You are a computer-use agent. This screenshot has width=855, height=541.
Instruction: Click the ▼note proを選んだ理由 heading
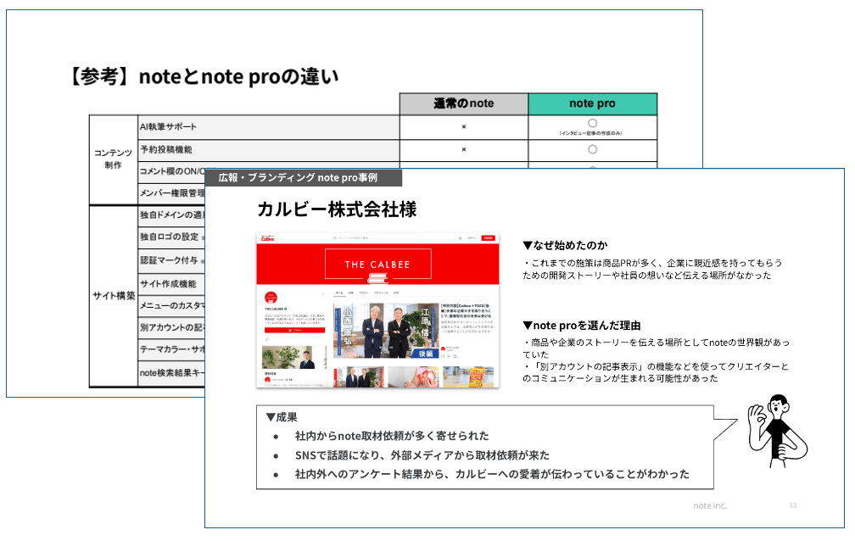point(581,326)
